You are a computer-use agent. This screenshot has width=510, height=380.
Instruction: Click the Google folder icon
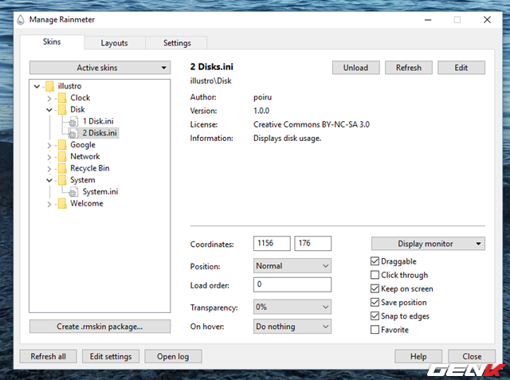[x=62, y=145]
